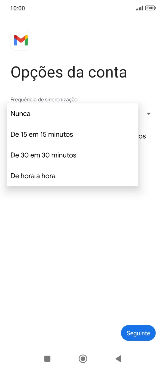The image size is (166, 369).
Task: Click the truncated 'os' text beside the list
Action: (142, 136)
